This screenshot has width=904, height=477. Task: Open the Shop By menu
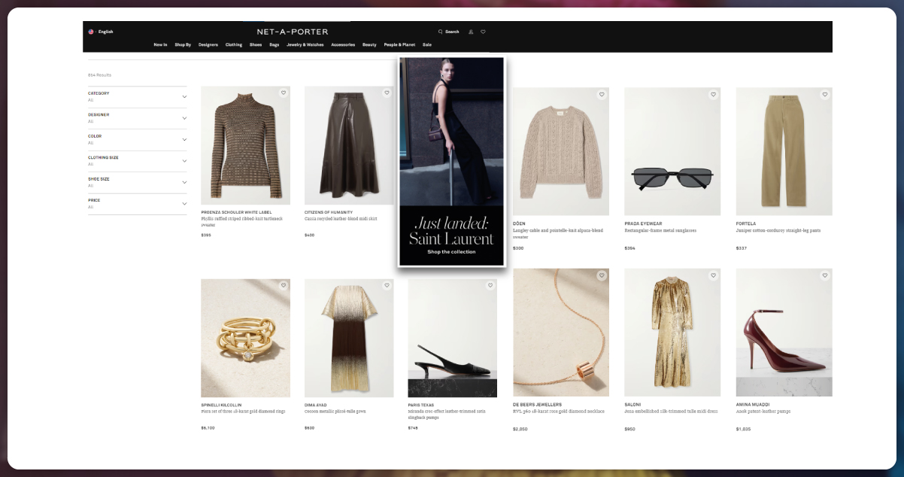(183, 44)
